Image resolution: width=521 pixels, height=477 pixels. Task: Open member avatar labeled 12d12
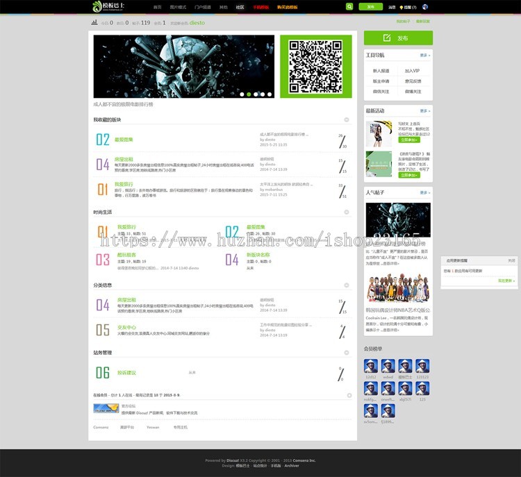[x=371, y=366]
